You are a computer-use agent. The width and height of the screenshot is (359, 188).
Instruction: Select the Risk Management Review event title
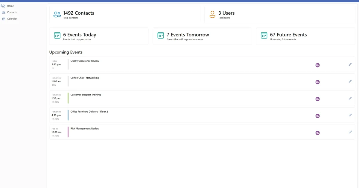85,129
